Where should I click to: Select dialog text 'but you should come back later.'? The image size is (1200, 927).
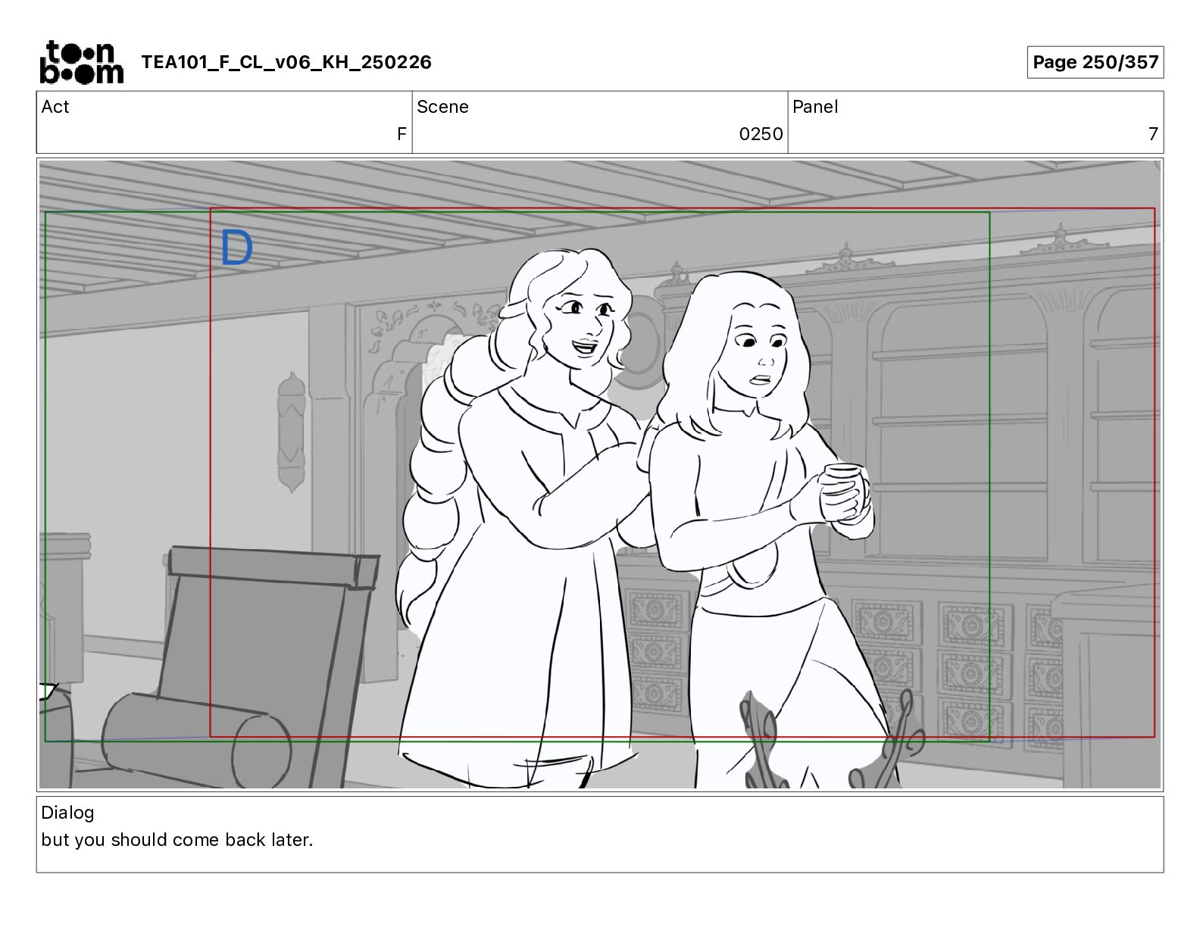[177, 840]
